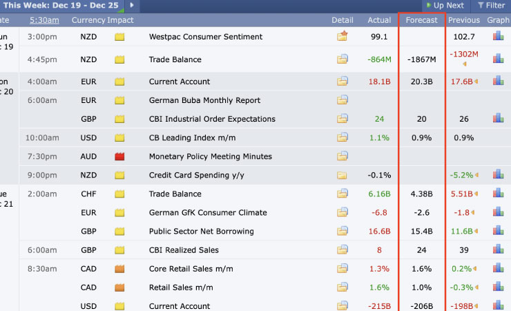This screenshot has height=311, width=511.
Task: Show graph for EUR Current Account
Action: (x=499, y=81)
